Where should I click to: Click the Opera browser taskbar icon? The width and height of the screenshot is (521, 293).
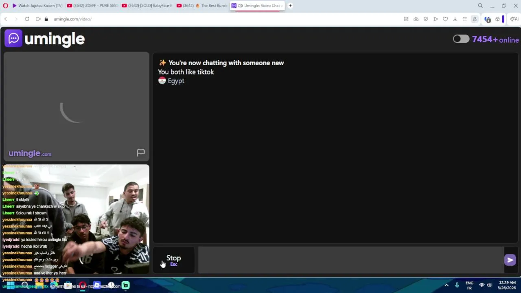coord(83,285)
